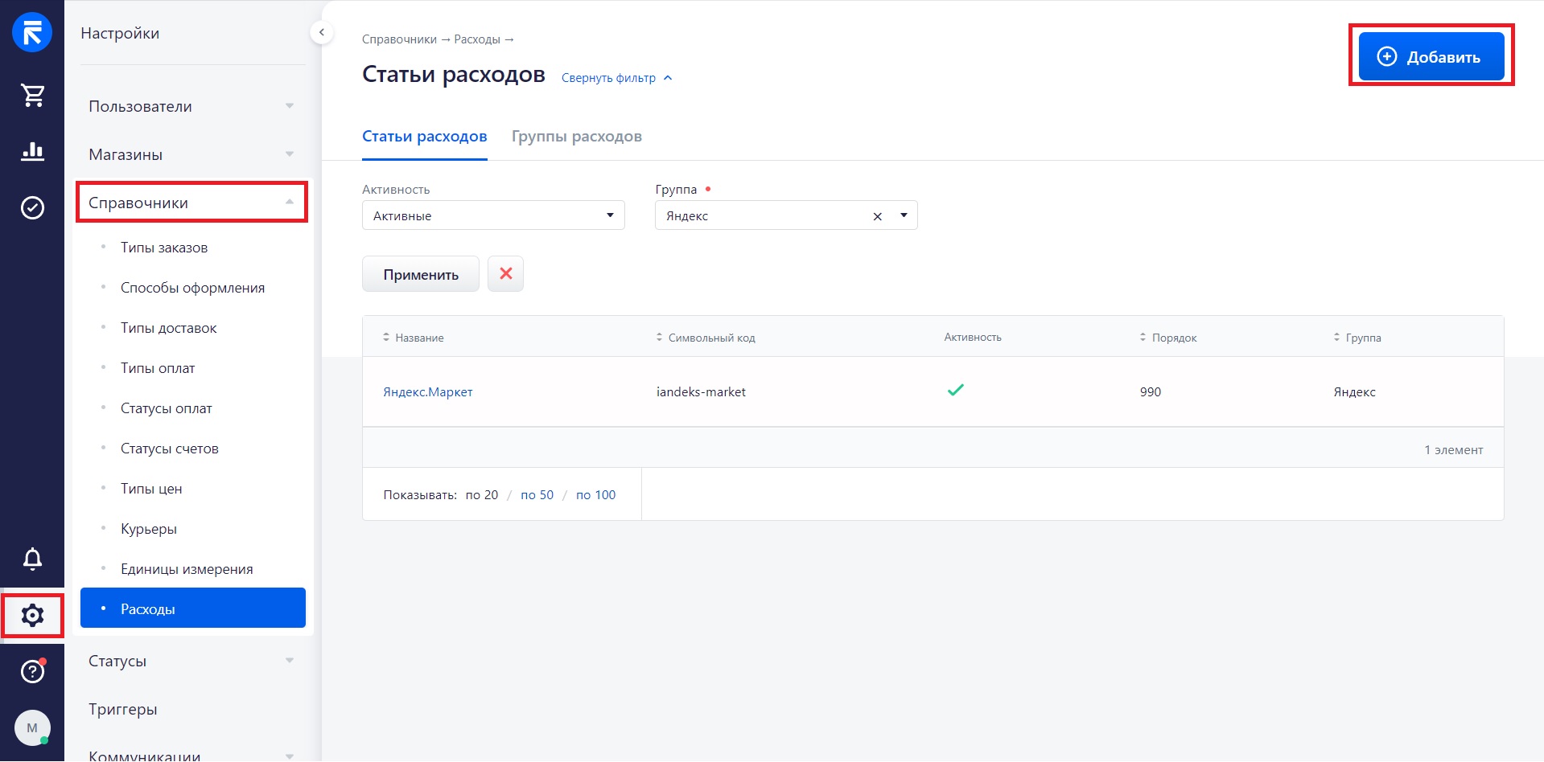Screen dimensions: 1544x762
Task: Click the iandeks-market code cell
Action: (701, 392)
